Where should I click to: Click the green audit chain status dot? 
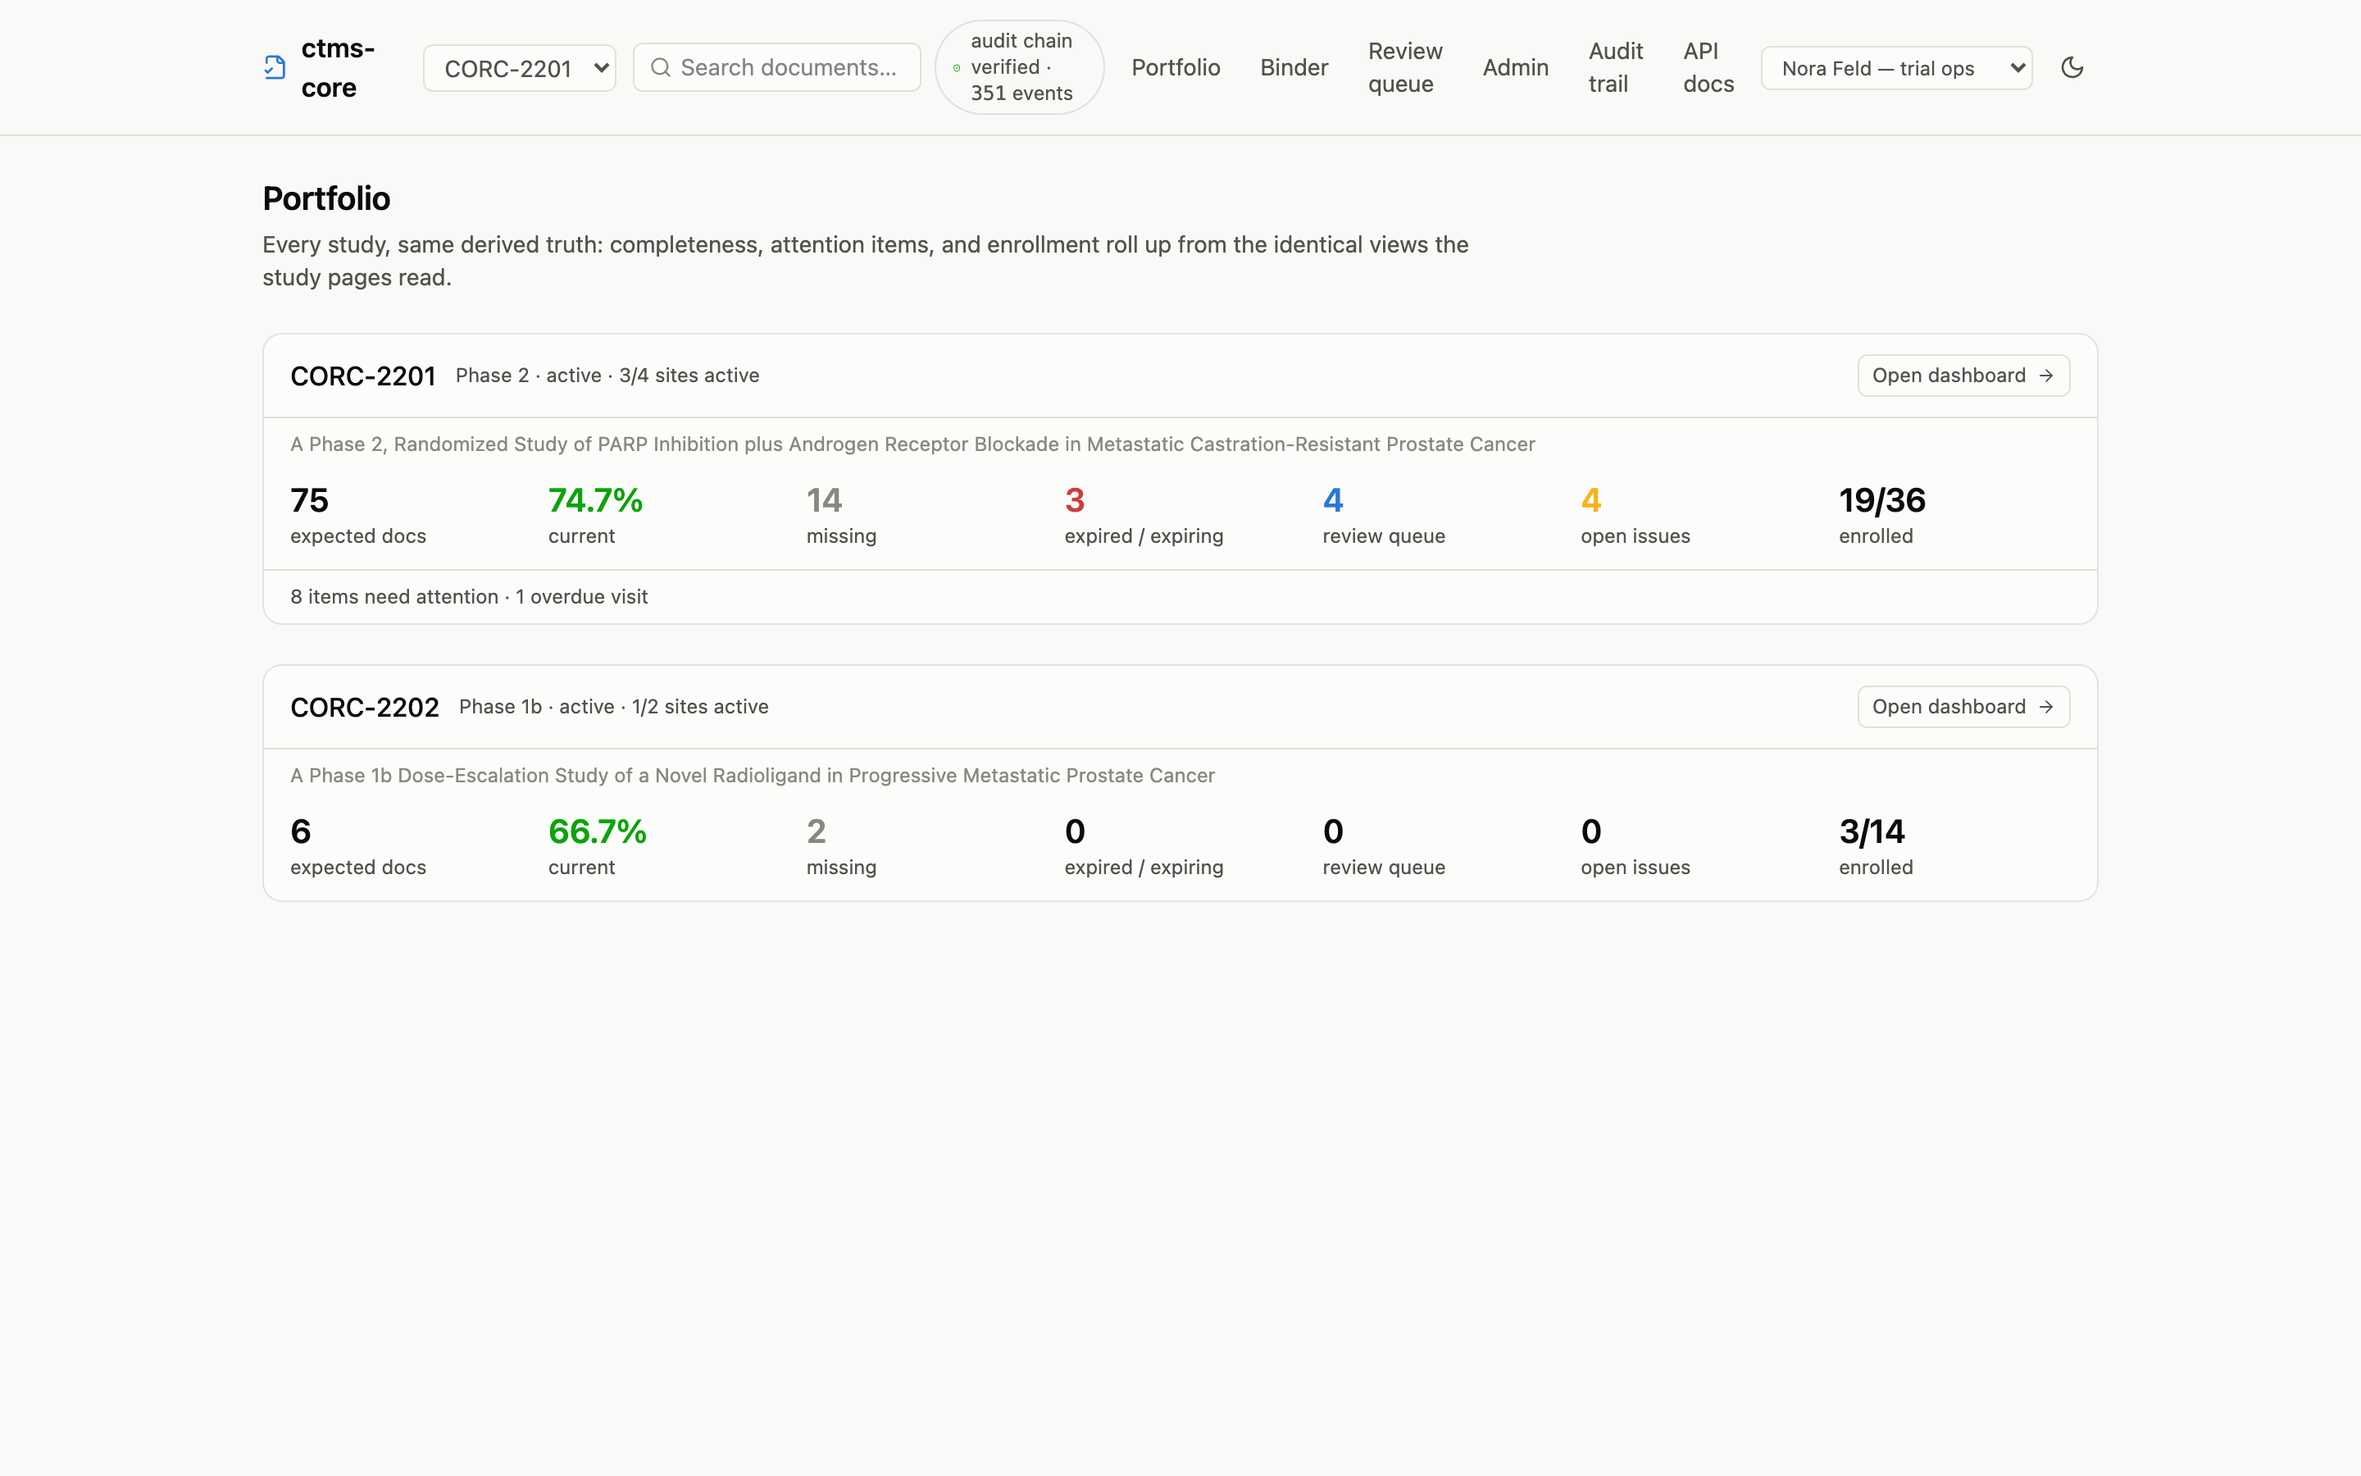coord(956,67)
